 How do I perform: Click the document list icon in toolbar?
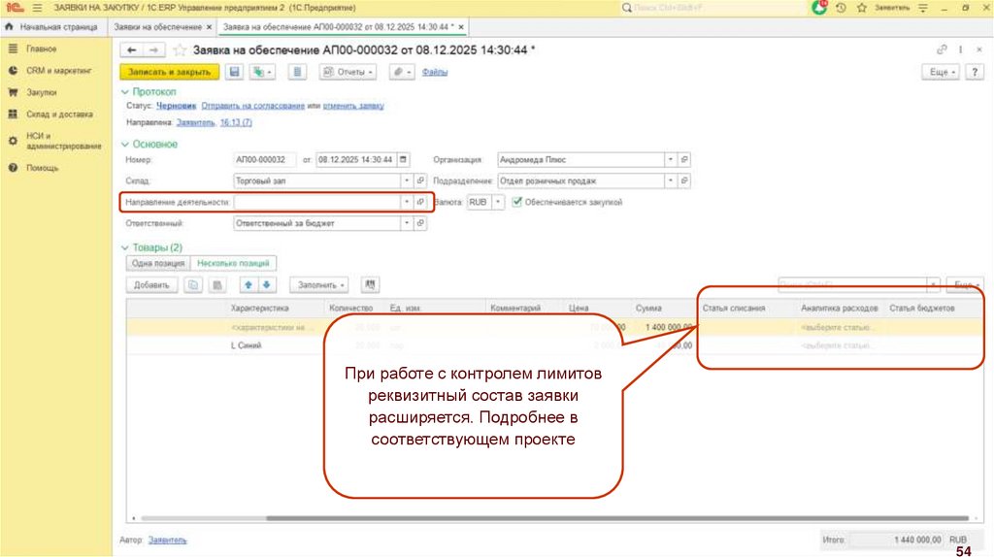coord(297,72)
